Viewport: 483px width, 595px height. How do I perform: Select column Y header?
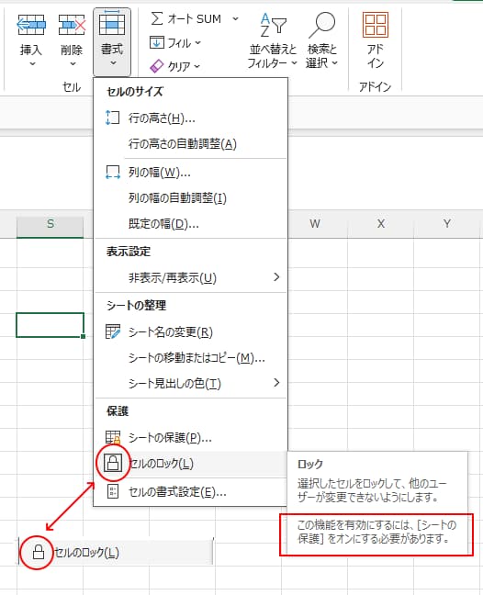click(447, 223)
